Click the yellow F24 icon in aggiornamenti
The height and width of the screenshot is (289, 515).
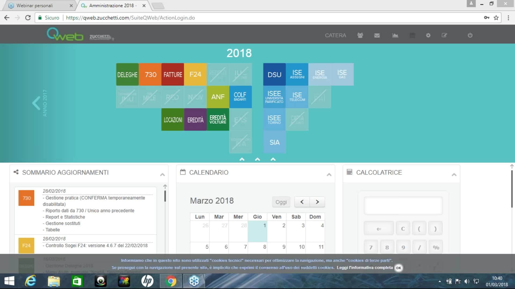pyautogui.click(x=26, y=245)
